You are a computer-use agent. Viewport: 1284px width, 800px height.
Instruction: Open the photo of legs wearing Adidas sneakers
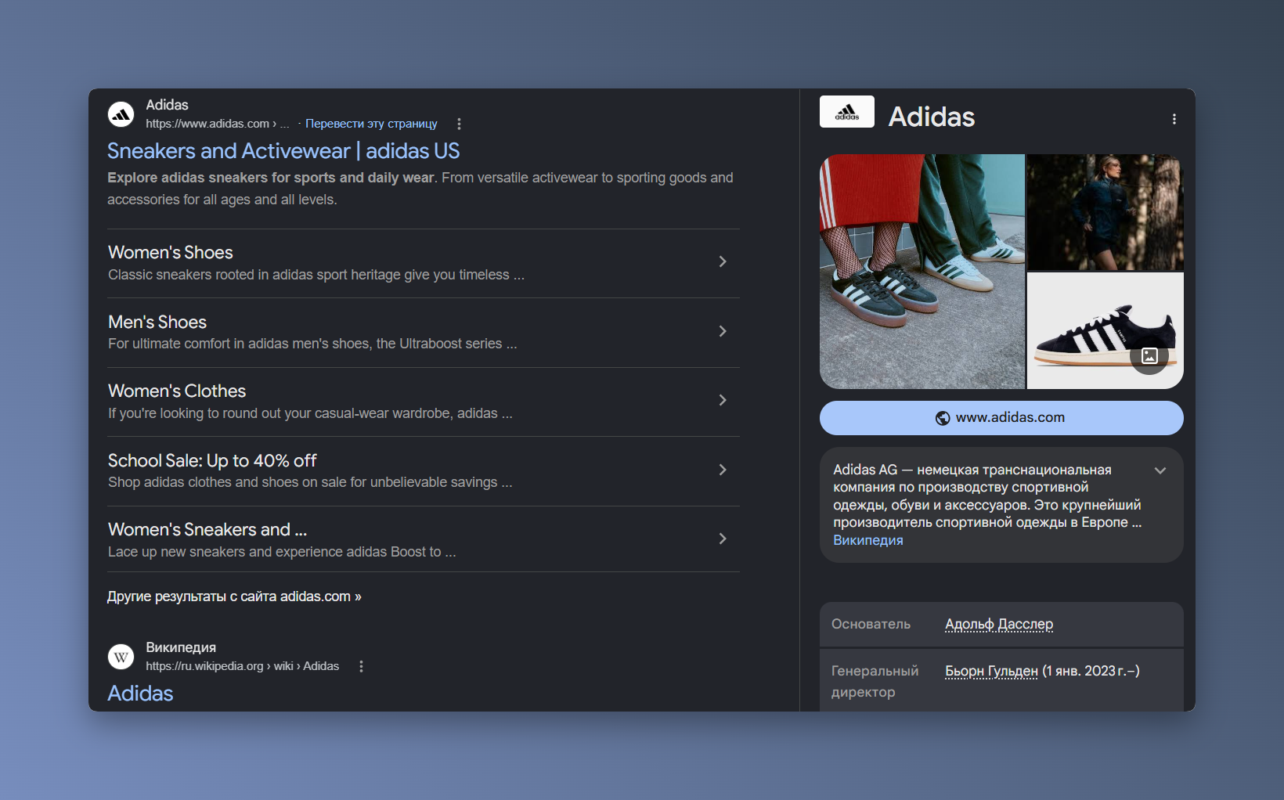pyautogui.click(x=922, y=271)
